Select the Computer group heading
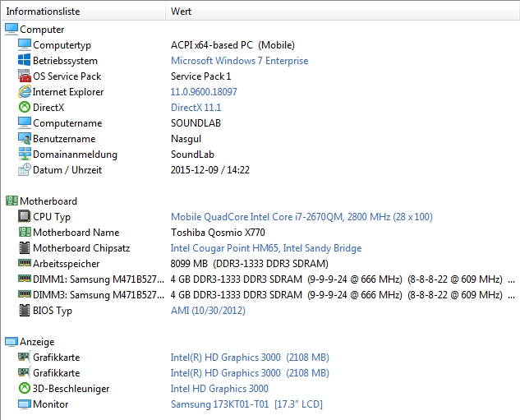The width and height of the screenshot is (520, 420). [x=42, y=30]
